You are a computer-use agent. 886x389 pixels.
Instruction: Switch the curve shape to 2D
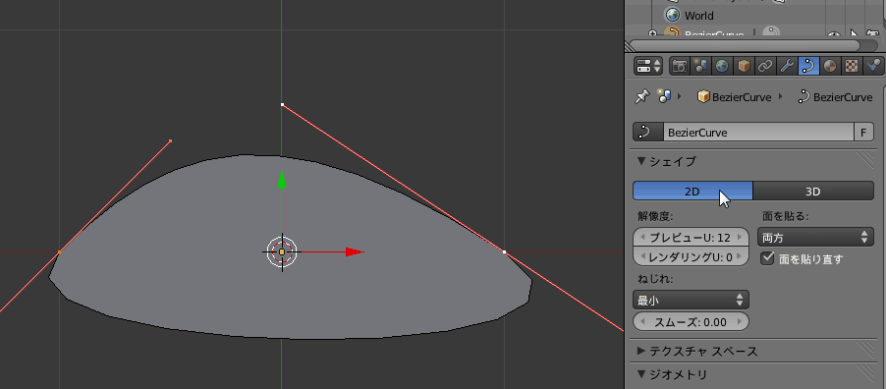(692, 192)
